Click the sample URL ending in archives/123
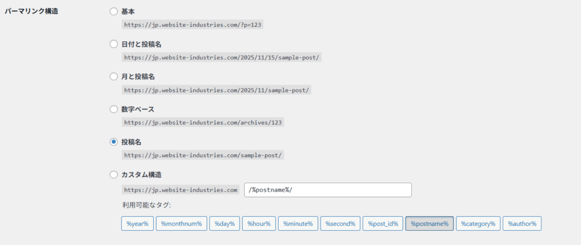 tap(203, 122)
